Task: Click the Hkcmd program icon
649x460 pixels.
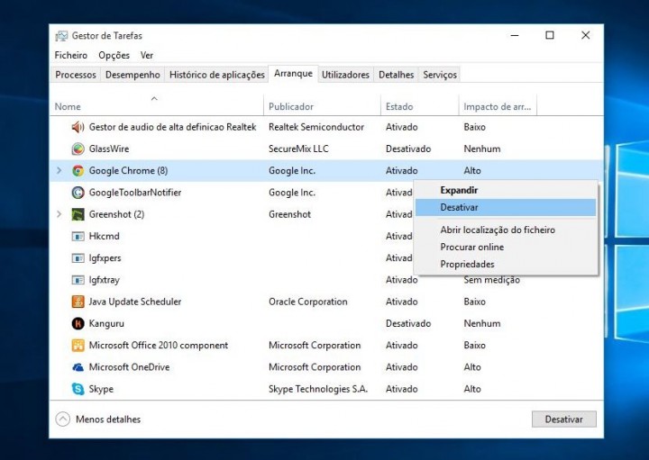Action: [78, 237]
